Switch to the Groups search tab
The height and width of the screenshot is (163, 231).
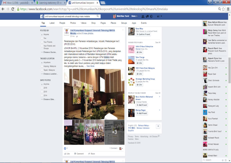pyautogui.click(x=124, y=23)
